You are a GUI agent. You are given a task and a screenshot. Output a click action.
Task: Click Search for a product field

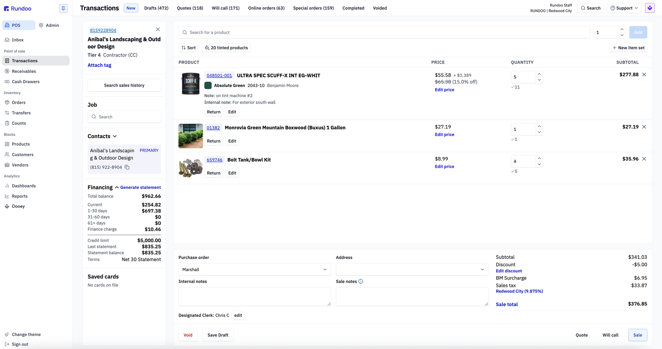[384, 32]
